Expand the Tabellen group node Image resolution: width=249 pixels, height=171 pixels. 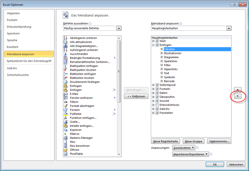pos(162,49)
